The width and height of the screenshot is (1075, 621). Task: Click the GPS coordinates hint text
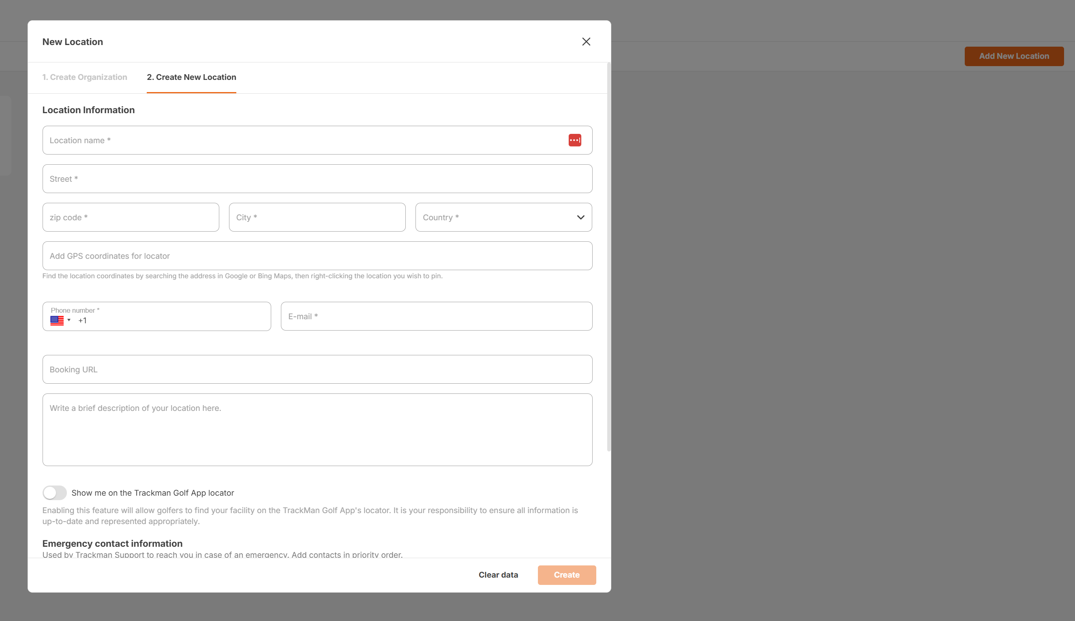point(242,276)
